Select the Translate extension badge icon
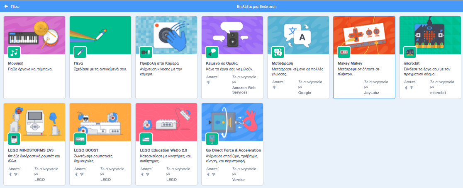463x188 pixels. [x=278, y=52]
